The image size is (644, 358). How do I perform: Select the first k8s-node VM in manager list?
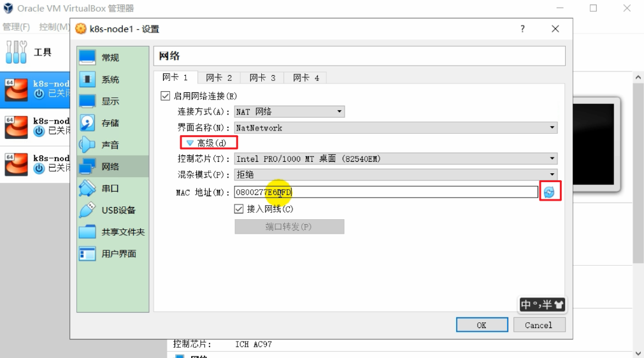(x=36, y=89)
